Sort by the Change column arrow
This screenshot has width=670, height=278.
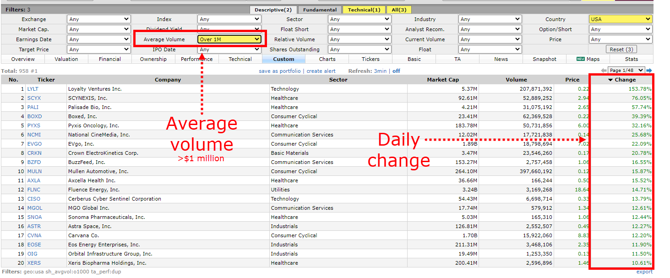pos(610,80)
